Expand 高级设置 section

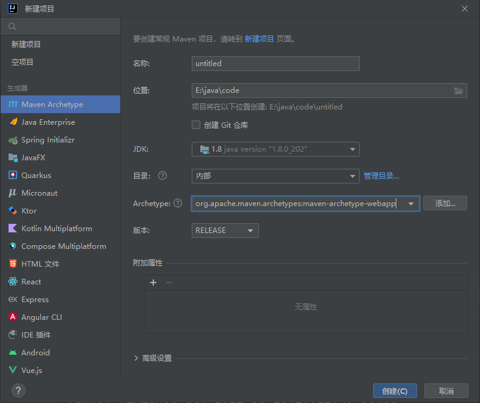(136, 358)
